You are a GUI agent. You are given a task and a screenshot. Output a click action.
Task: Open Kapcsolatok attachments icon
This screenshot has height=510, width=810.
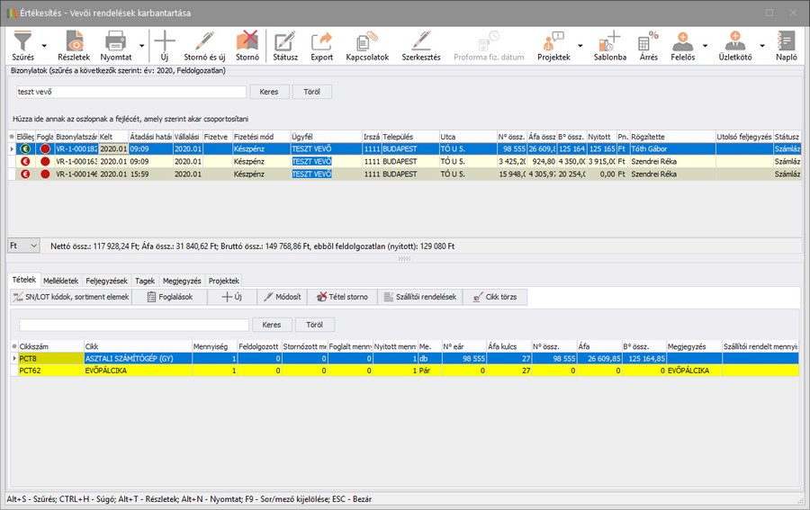point(366,45)
